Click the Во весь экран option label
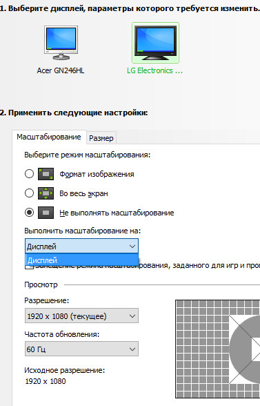The width and height of the screenshot is (260, 406). pyautogui.click(x=83, y=193)
